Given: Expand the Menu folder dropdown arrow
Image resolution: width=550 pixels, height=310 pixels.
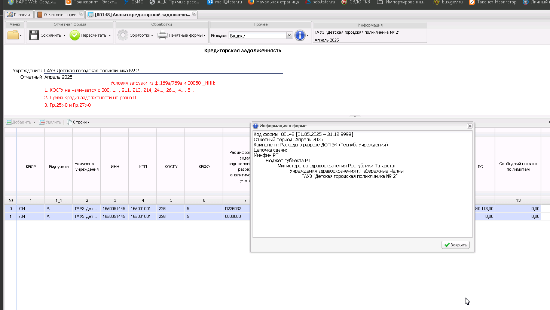Looking at the screenshot, I should click(x=21, y=36).
